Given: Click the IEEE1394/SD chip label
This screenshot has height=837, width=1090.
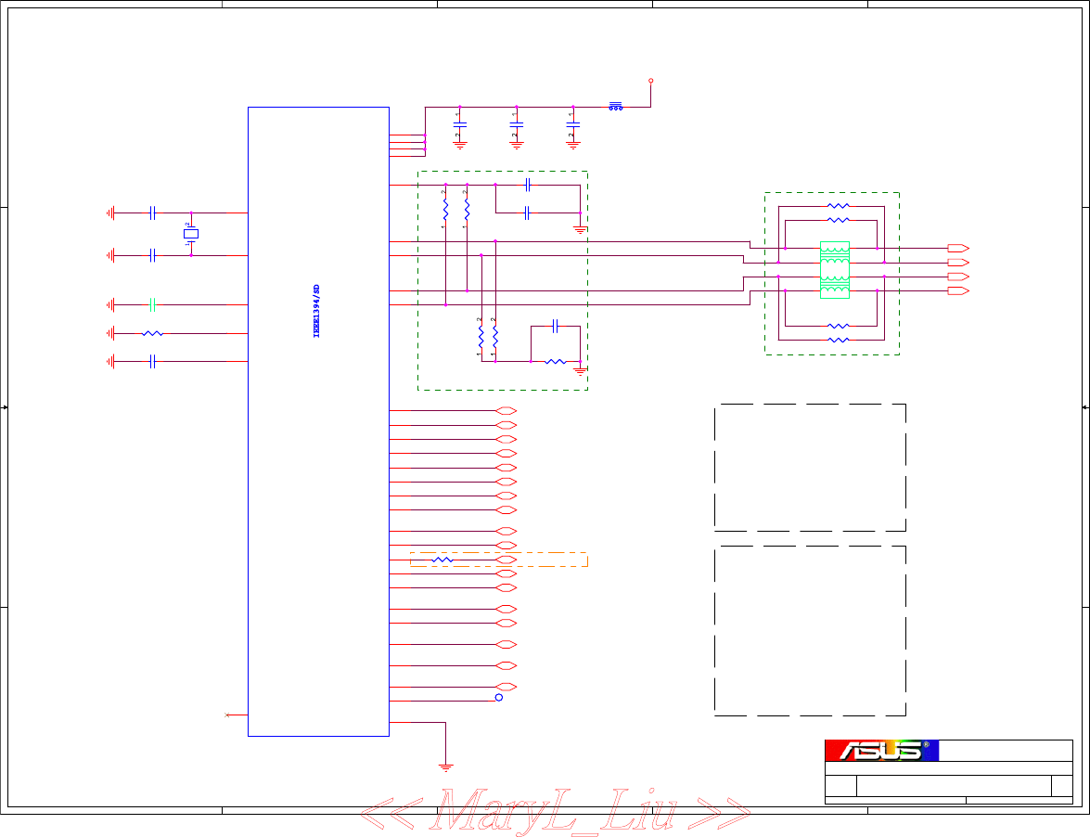Looking at the screenshot, I should [316, 312].
